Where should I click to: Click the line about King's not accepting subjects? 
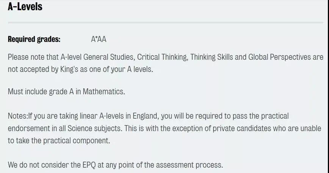[80, 69]
